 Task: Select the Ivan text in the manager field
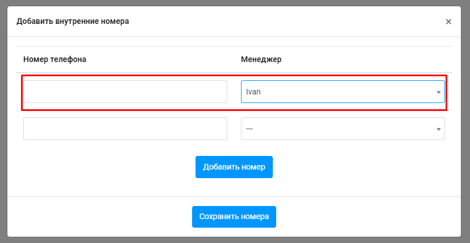click(x=253, y=92)
